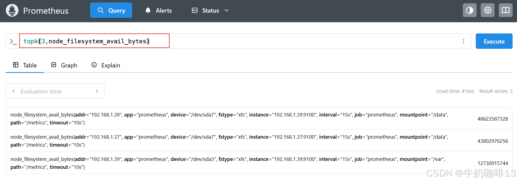Step evaluation time forward
517x182 pixels.
click(x=97, y=91)
